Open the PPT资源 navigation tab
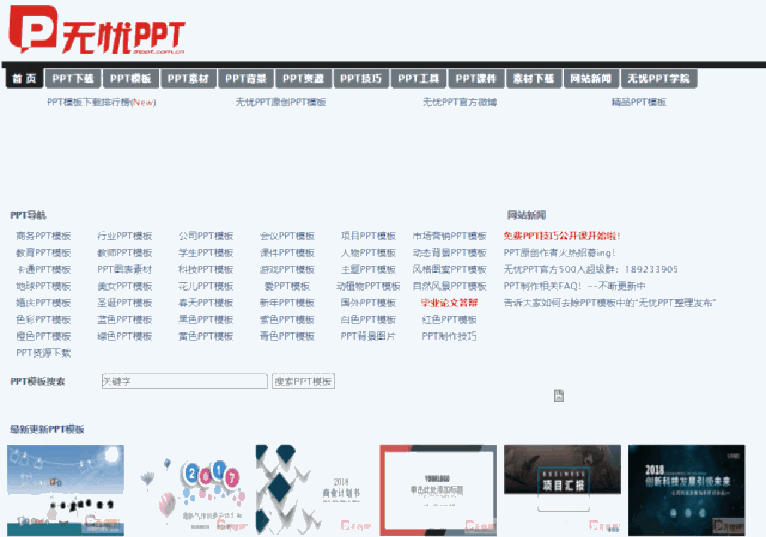The width and height of the screenshot is (766, 537). point(303,78)
